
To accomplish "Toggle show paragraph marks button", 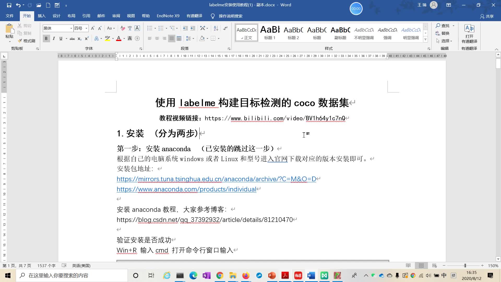I will [x=225, y=28].
